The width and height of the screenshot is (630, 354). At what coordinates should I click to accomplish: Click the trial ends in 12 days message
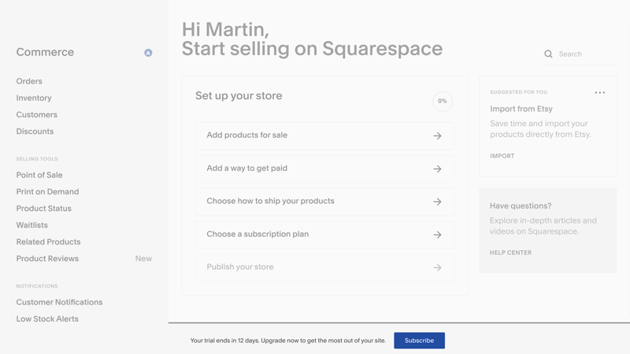point(287,341)
